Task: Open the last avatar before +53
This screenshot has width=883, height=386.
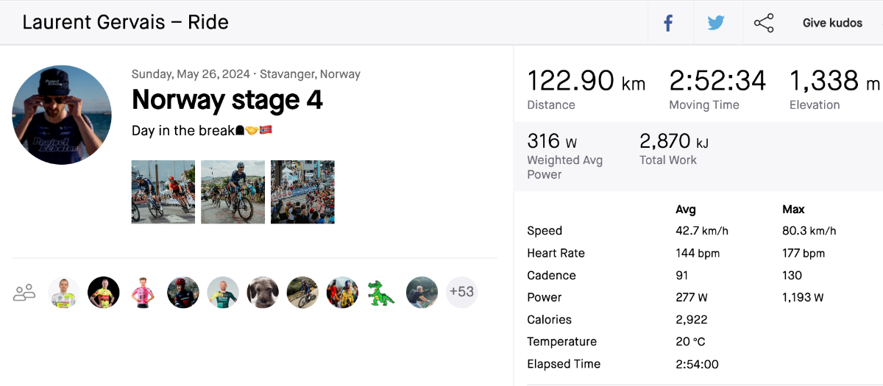Action: [x=422, y=293]
